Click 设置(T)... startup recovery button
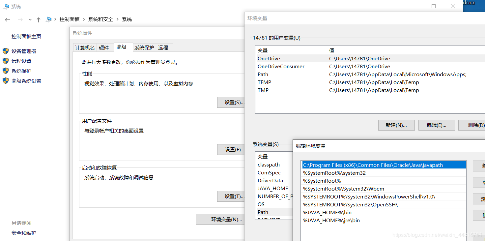This screenshot has height=241, width=485. click(x=231, y=196)
